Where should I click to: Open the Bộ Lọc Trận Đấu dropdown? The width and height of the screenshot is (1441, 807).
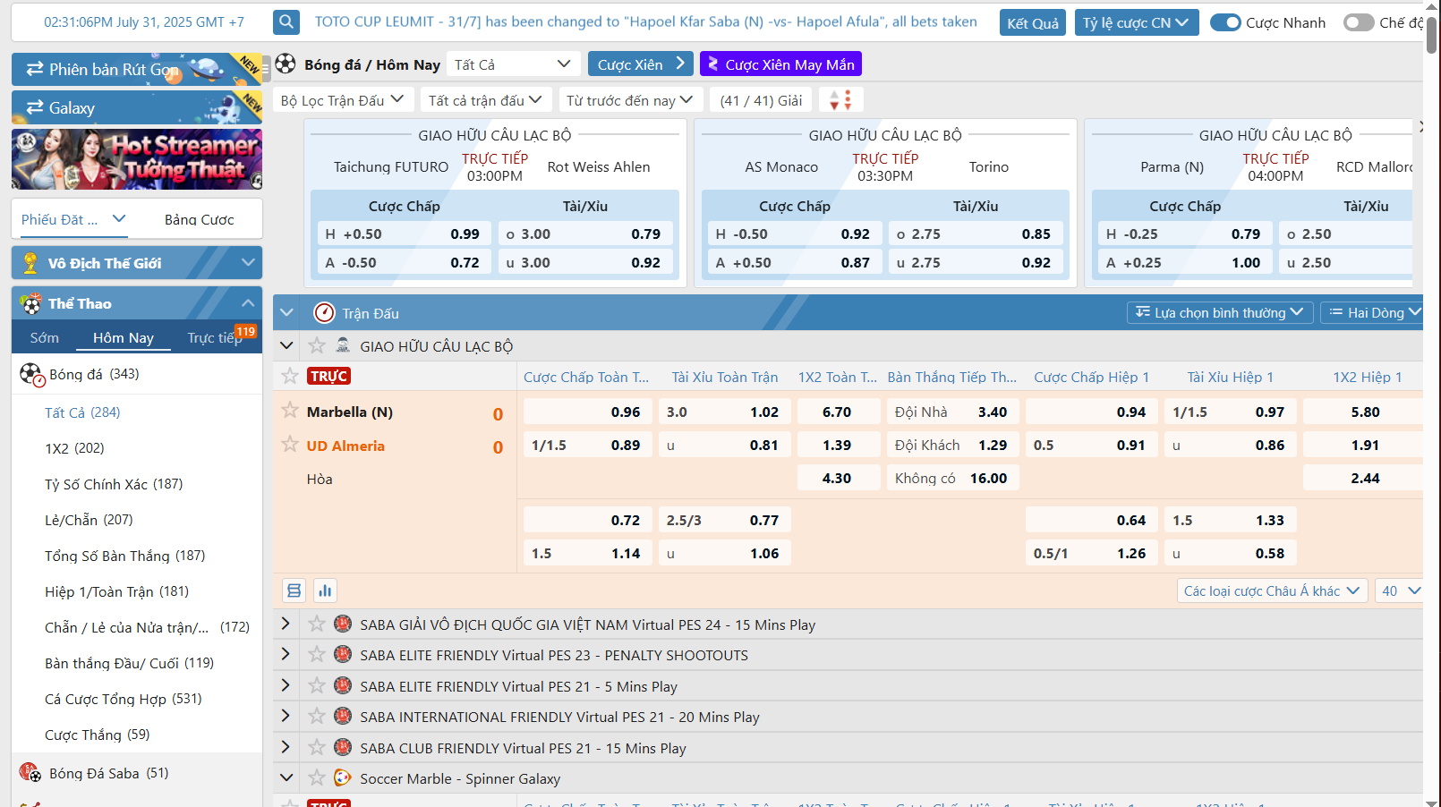pyautogui.click(x=342, y=100)
